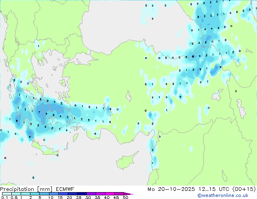Image resolution: width=257 pixels, height=199 pixels.
Task: Click the '(00+15)' forecast offset text
Action: 244,189
